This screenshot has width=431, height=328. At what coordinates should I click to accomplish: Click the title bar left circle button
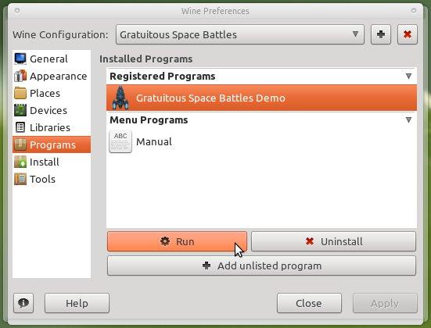[x=17, y=11]
